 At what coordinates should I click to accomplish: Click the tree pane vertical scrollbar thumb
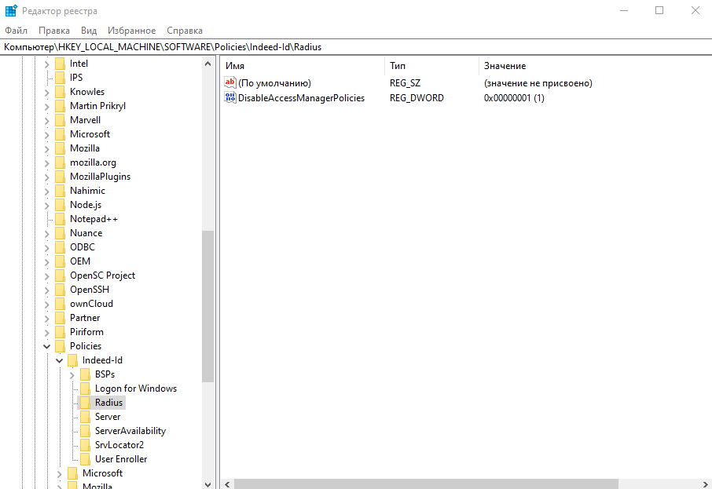click(207, 306)
